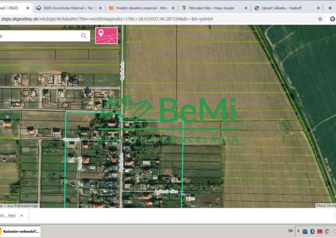The image size is (336, 238).
Task: Click the orange Predám pozemok tab favicon
Action: pyautogui.click(x=111, y=8)
